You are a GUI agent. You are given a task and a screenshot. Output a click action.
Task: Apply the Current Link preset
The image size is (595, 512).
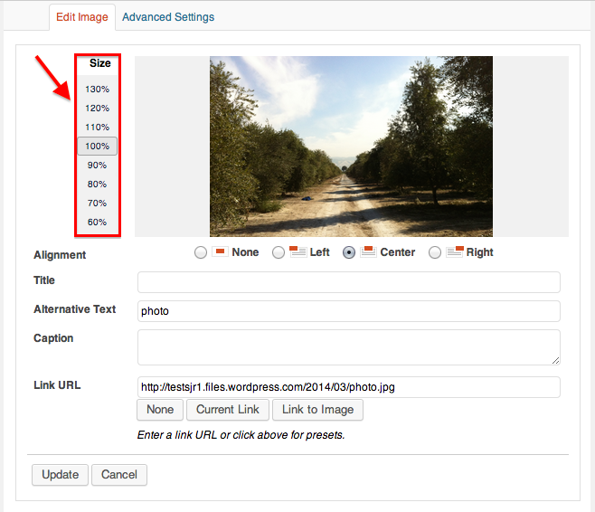(x=228, y=410)
